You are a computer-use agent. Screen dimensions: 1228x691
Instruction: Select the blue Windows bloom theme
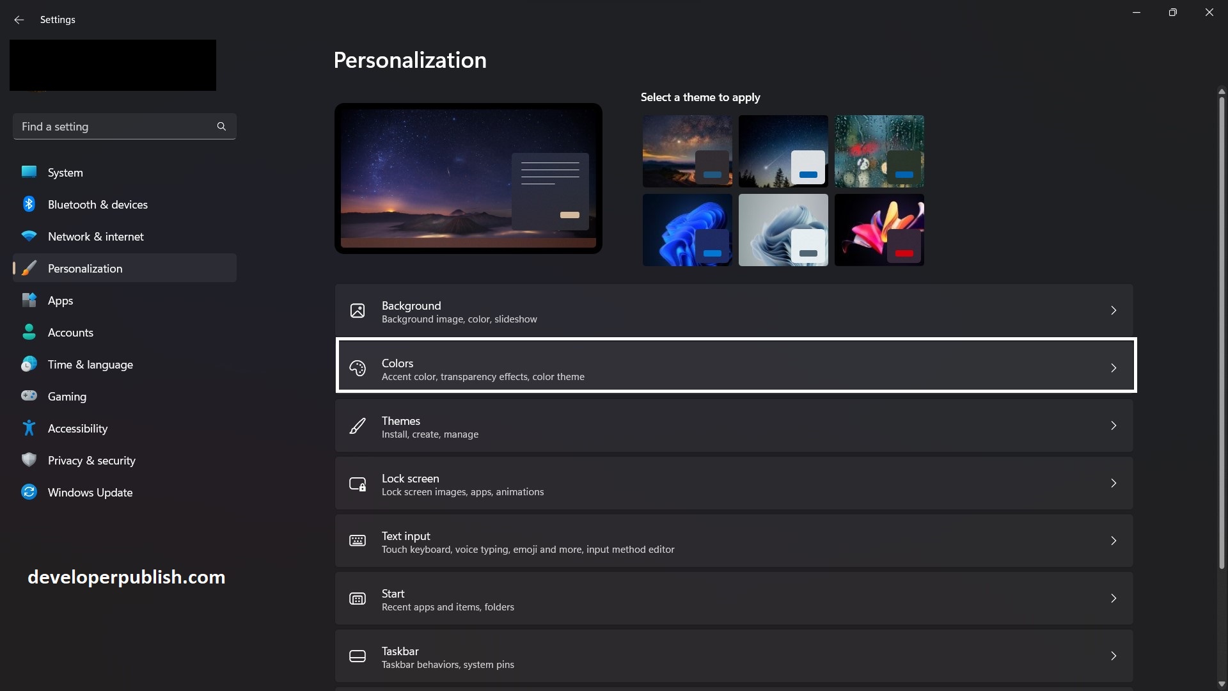point(687,229)
